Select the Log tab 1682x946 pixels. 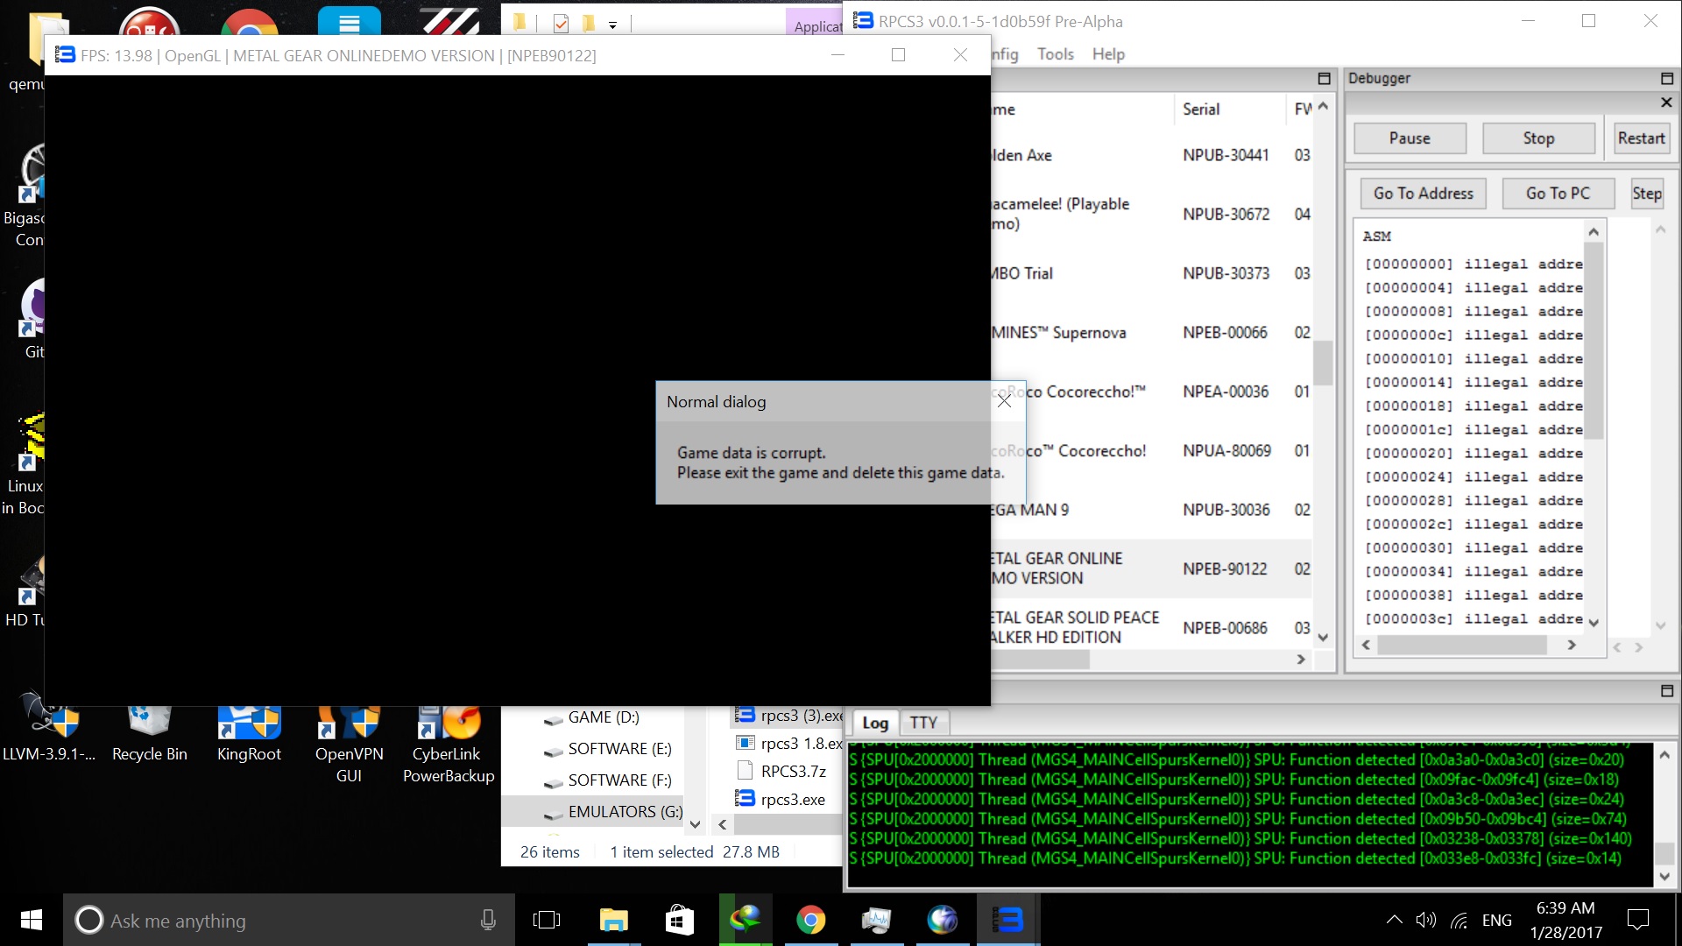tap(874, 723)
